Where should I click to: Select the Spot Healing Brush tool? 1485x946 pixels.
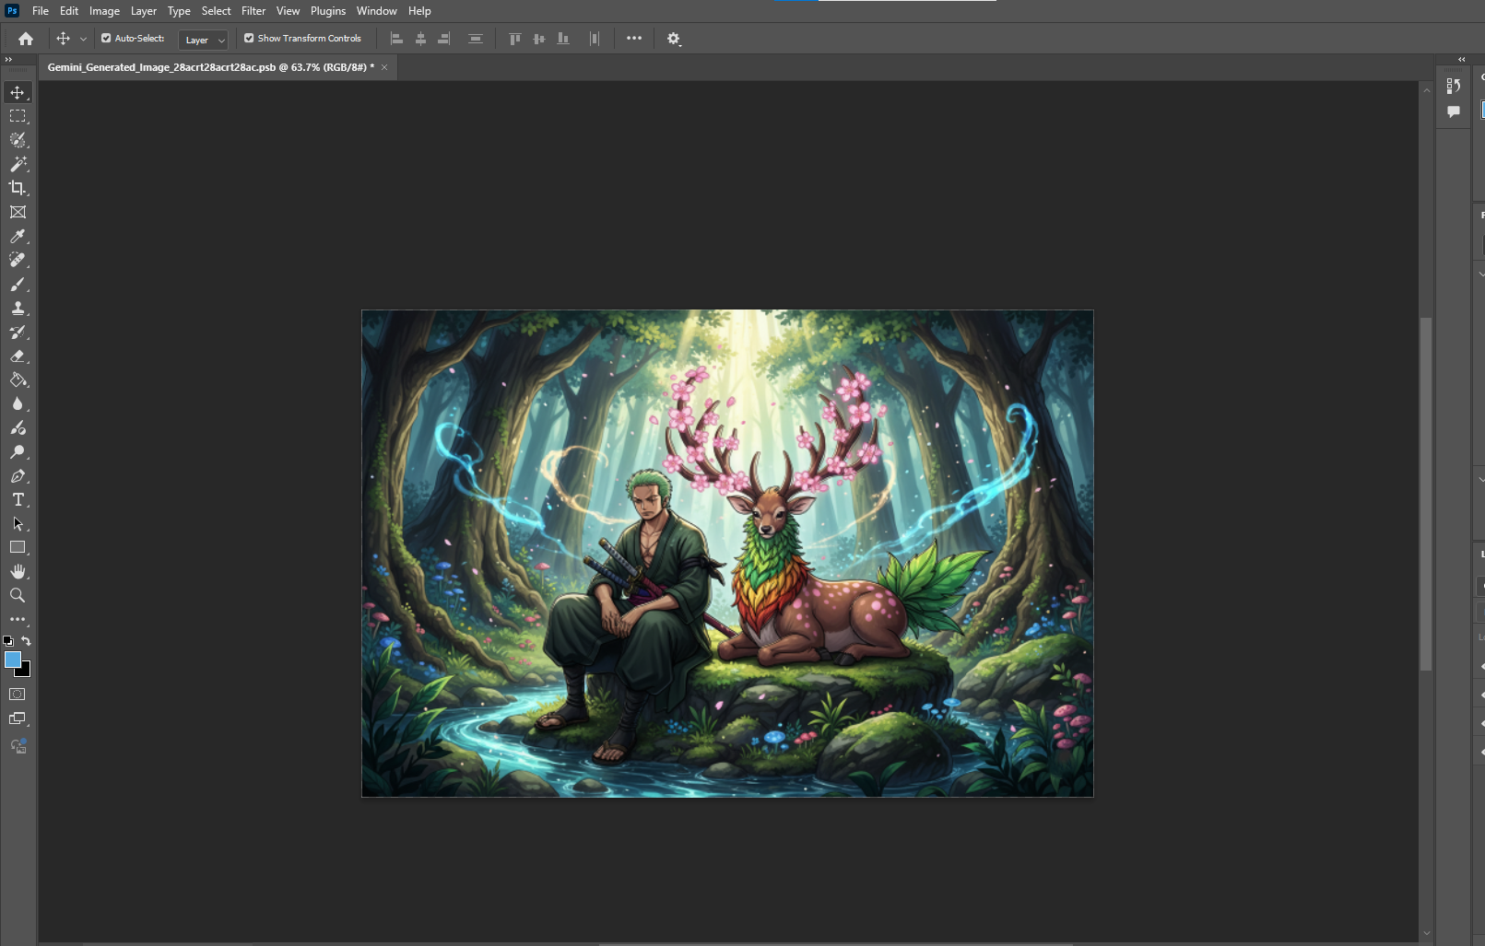point(18,260)
